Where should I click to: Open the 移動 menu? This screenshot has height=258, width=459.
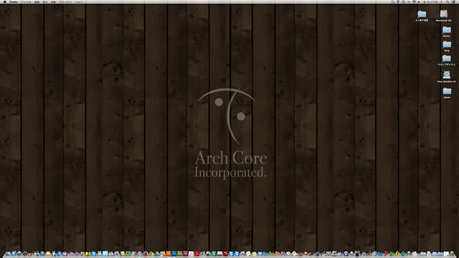[53, 2]
